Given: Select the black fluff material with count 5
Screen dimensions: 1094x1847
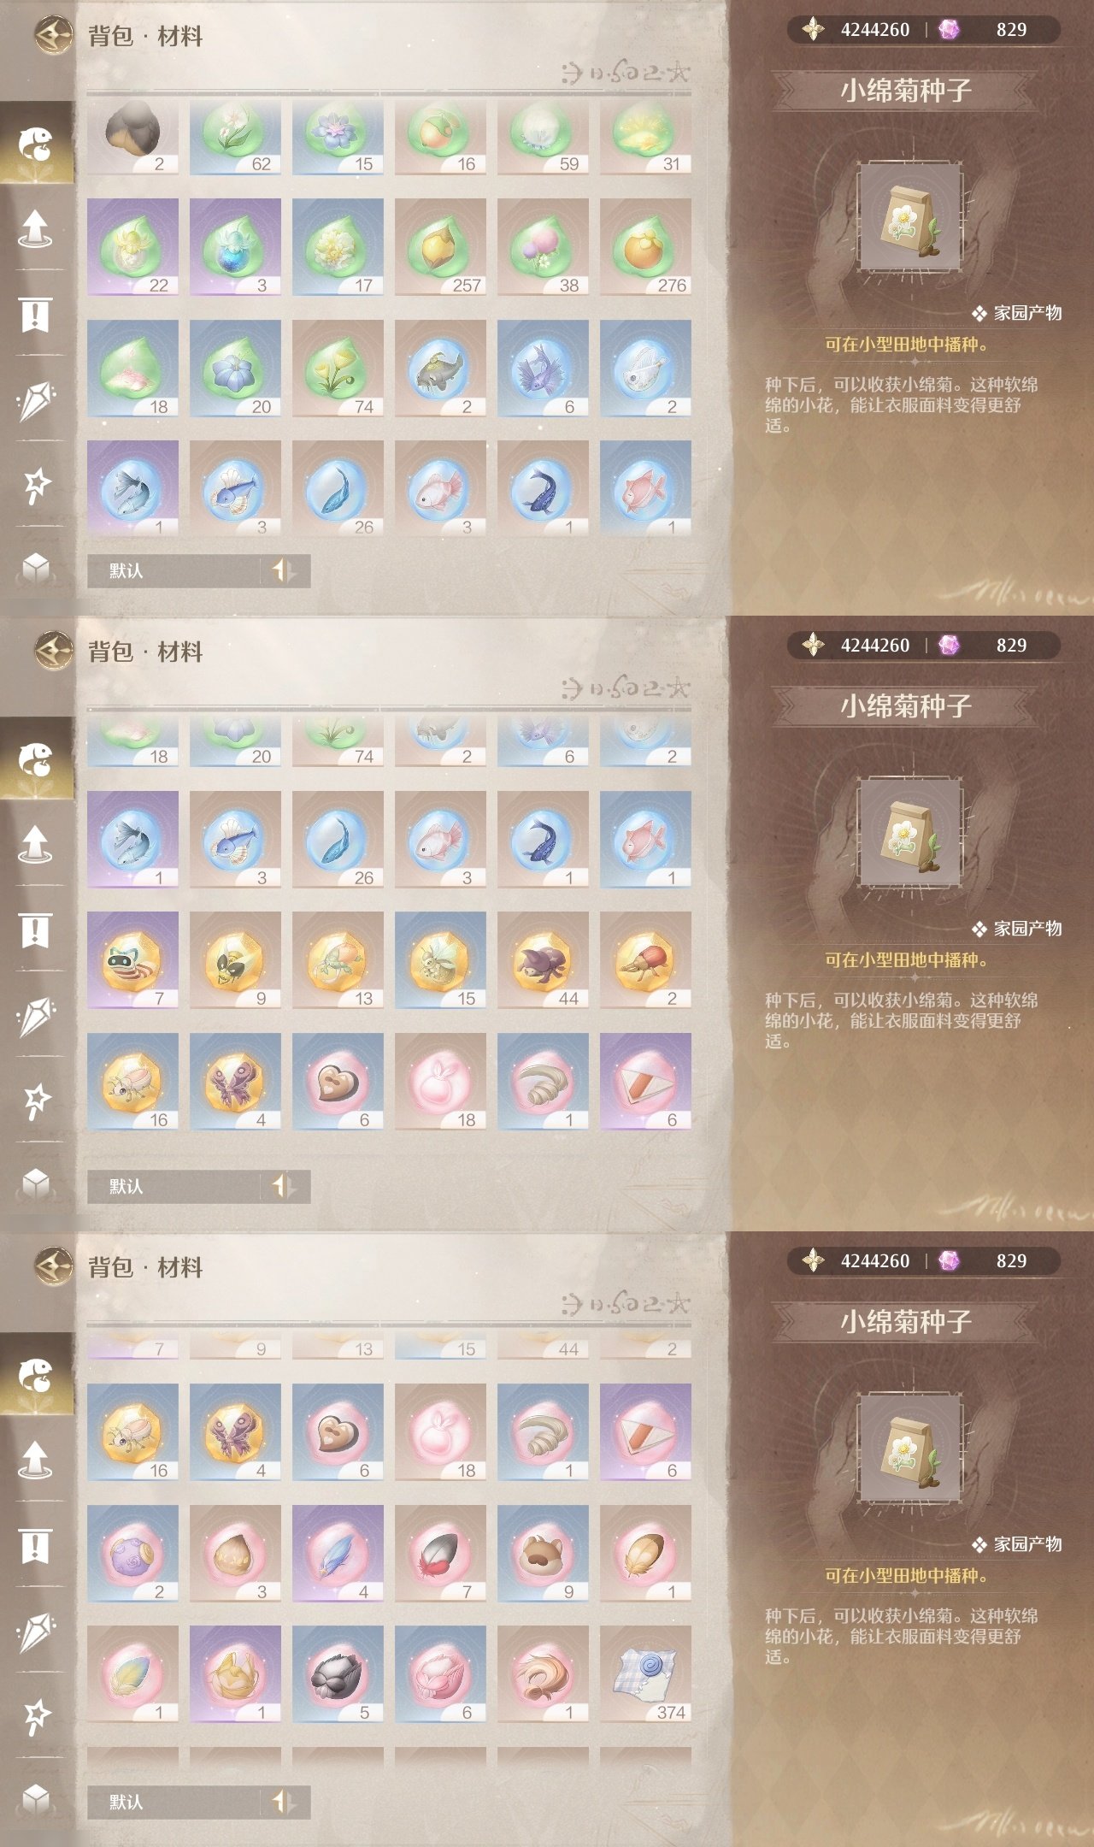Looking at the screenshot, I should [338, 1674].
